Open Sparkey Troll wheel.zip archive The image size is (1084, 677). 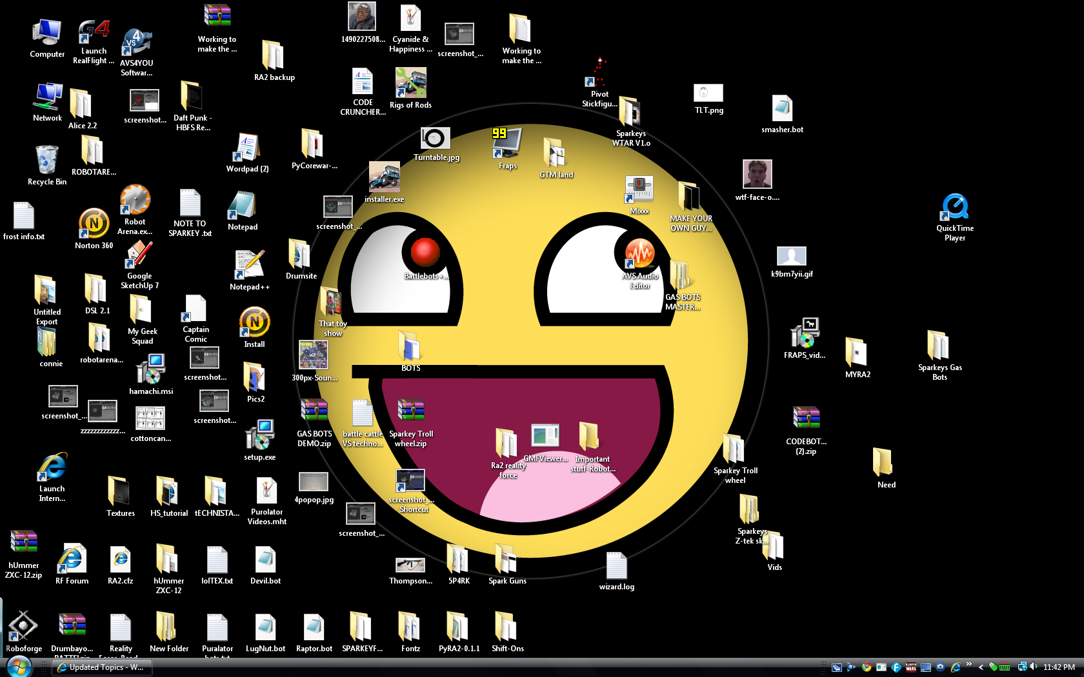[x=411, y=423]
